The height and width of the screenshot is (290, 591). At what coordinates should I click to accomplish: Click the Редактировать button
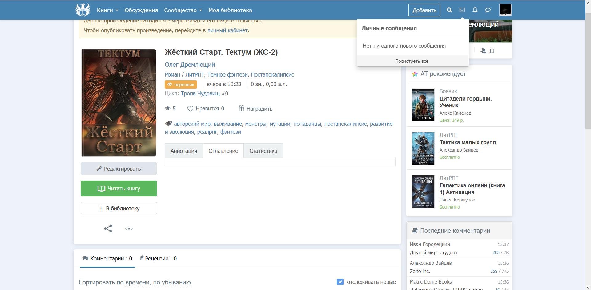pyautogui.click(x=119, y=169)
